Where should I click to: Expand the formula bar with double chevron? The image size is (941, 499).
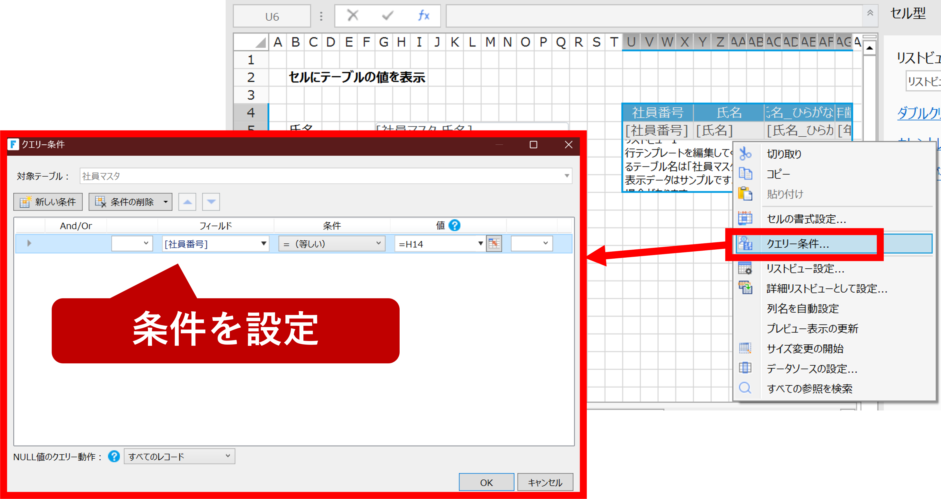tap(870, 13)
